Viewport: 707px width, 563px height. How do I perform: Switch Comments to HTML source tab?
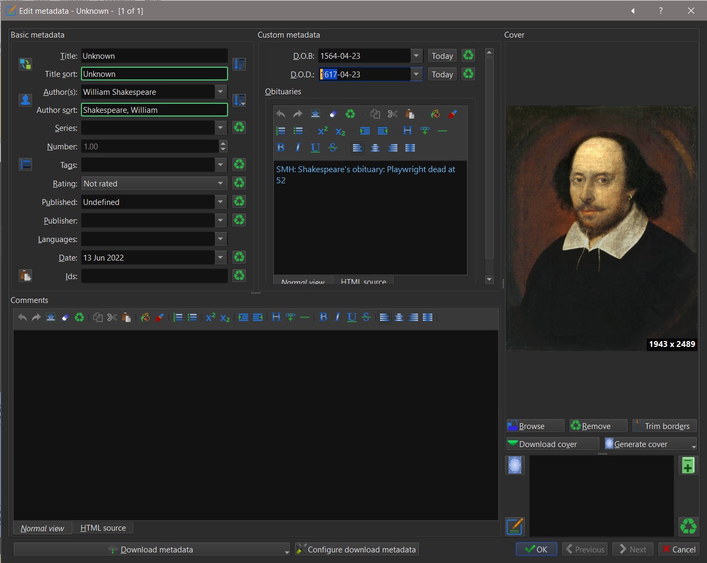pos(103,528)
